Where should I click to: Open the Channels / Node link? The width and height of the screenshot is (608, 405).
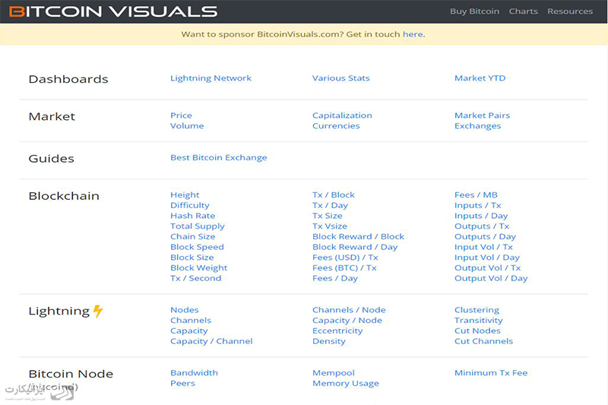[x=349, y=310]
